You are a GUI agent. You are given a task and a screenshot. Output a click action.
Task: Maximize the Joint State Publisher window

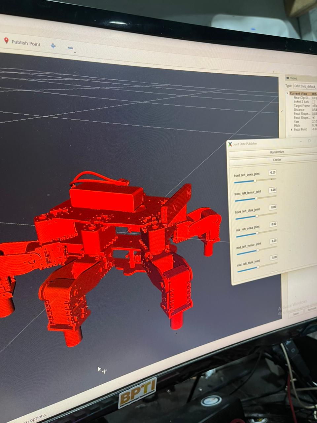click(x=309, y=141)
